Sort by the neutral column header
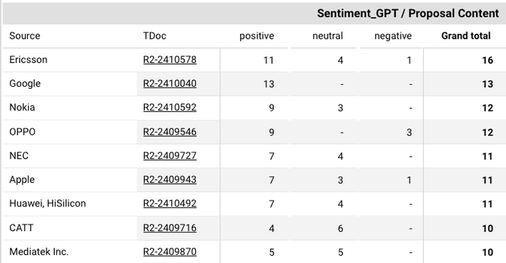The width and height of the screenshot is (506, 263). (328, 36)
